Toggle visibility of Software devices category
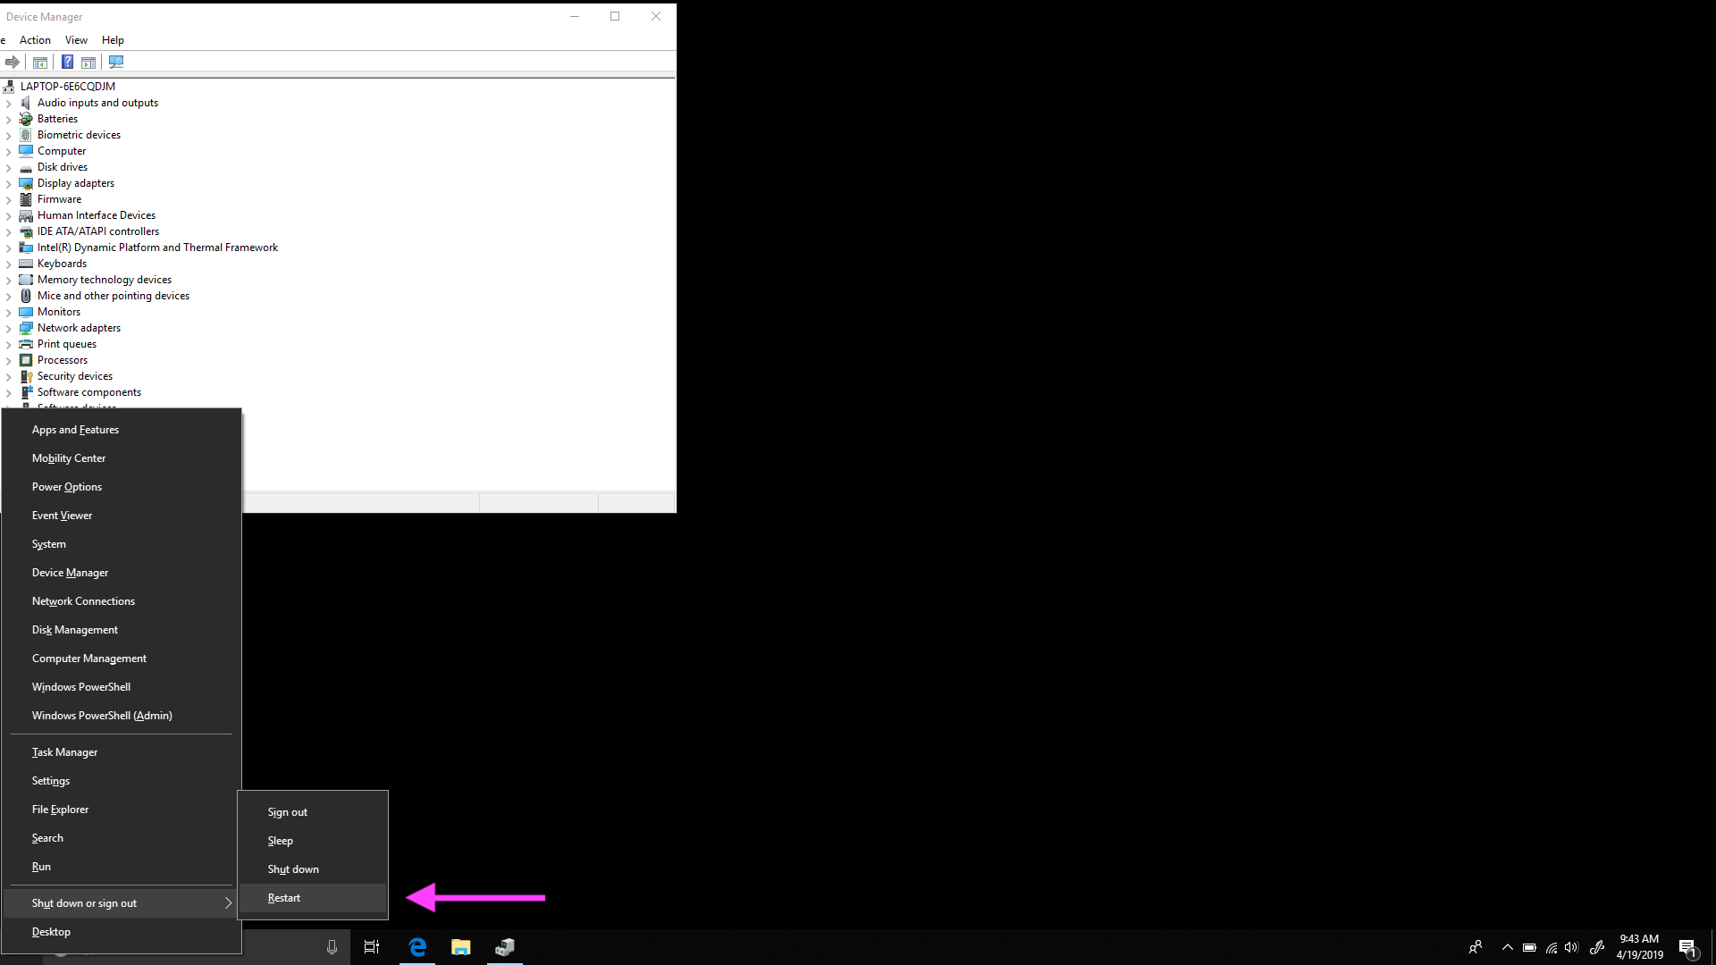 coord(10,407)
